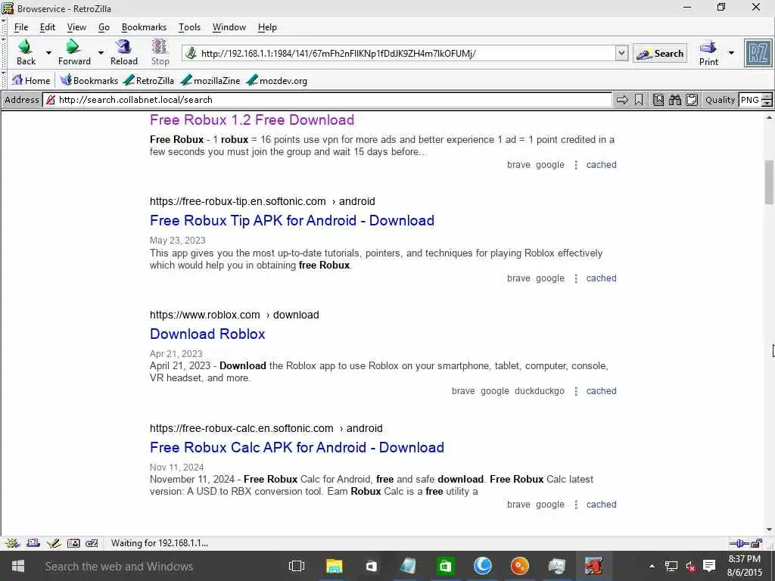Screen dimensions: 775x581
Task: Click the clipboard icon in the Address bar
Action: tap(692, 100)
